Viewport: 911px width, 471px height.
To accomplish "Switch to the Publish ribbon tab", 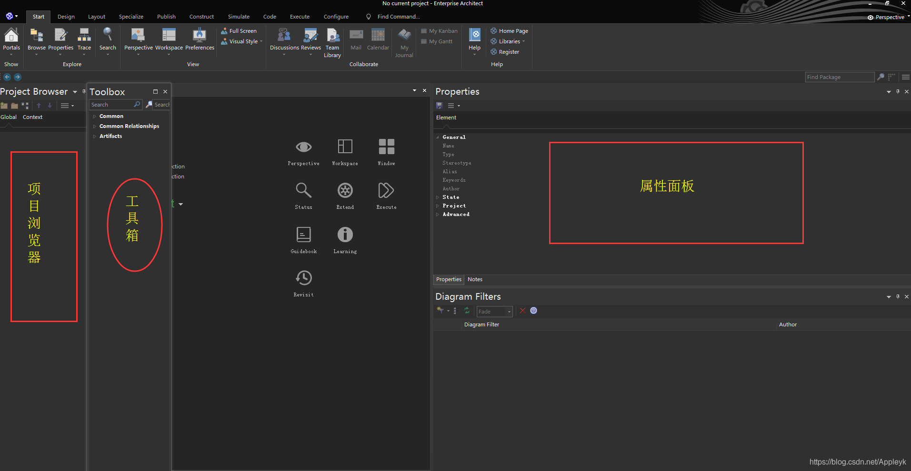I will 166,17.
